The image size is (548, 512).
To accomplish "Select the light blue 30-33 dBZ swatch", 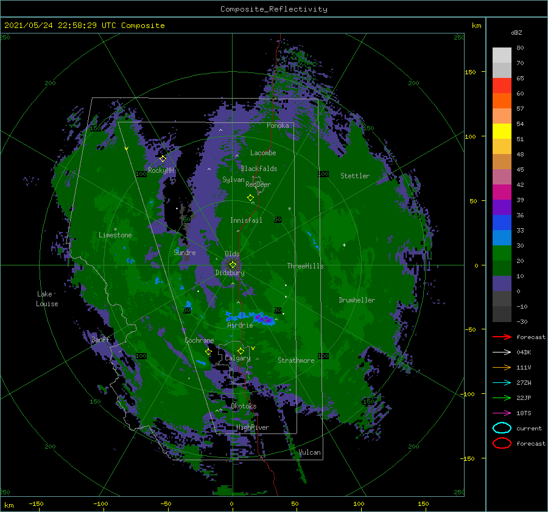I will click(x=502, y=237).
